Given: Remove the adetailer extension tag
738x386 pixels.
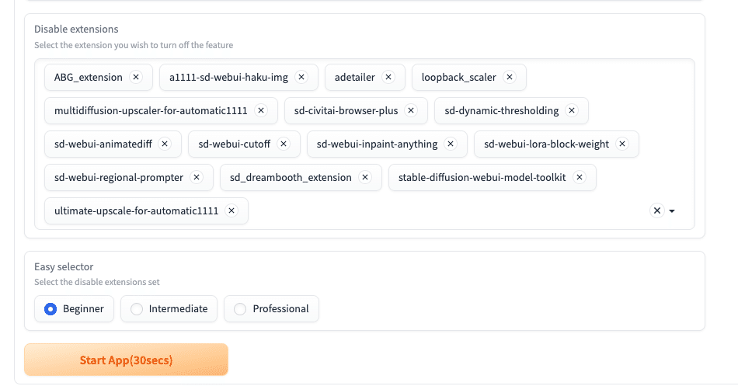Looking at the screenshot, I should (x=388, y=77).
